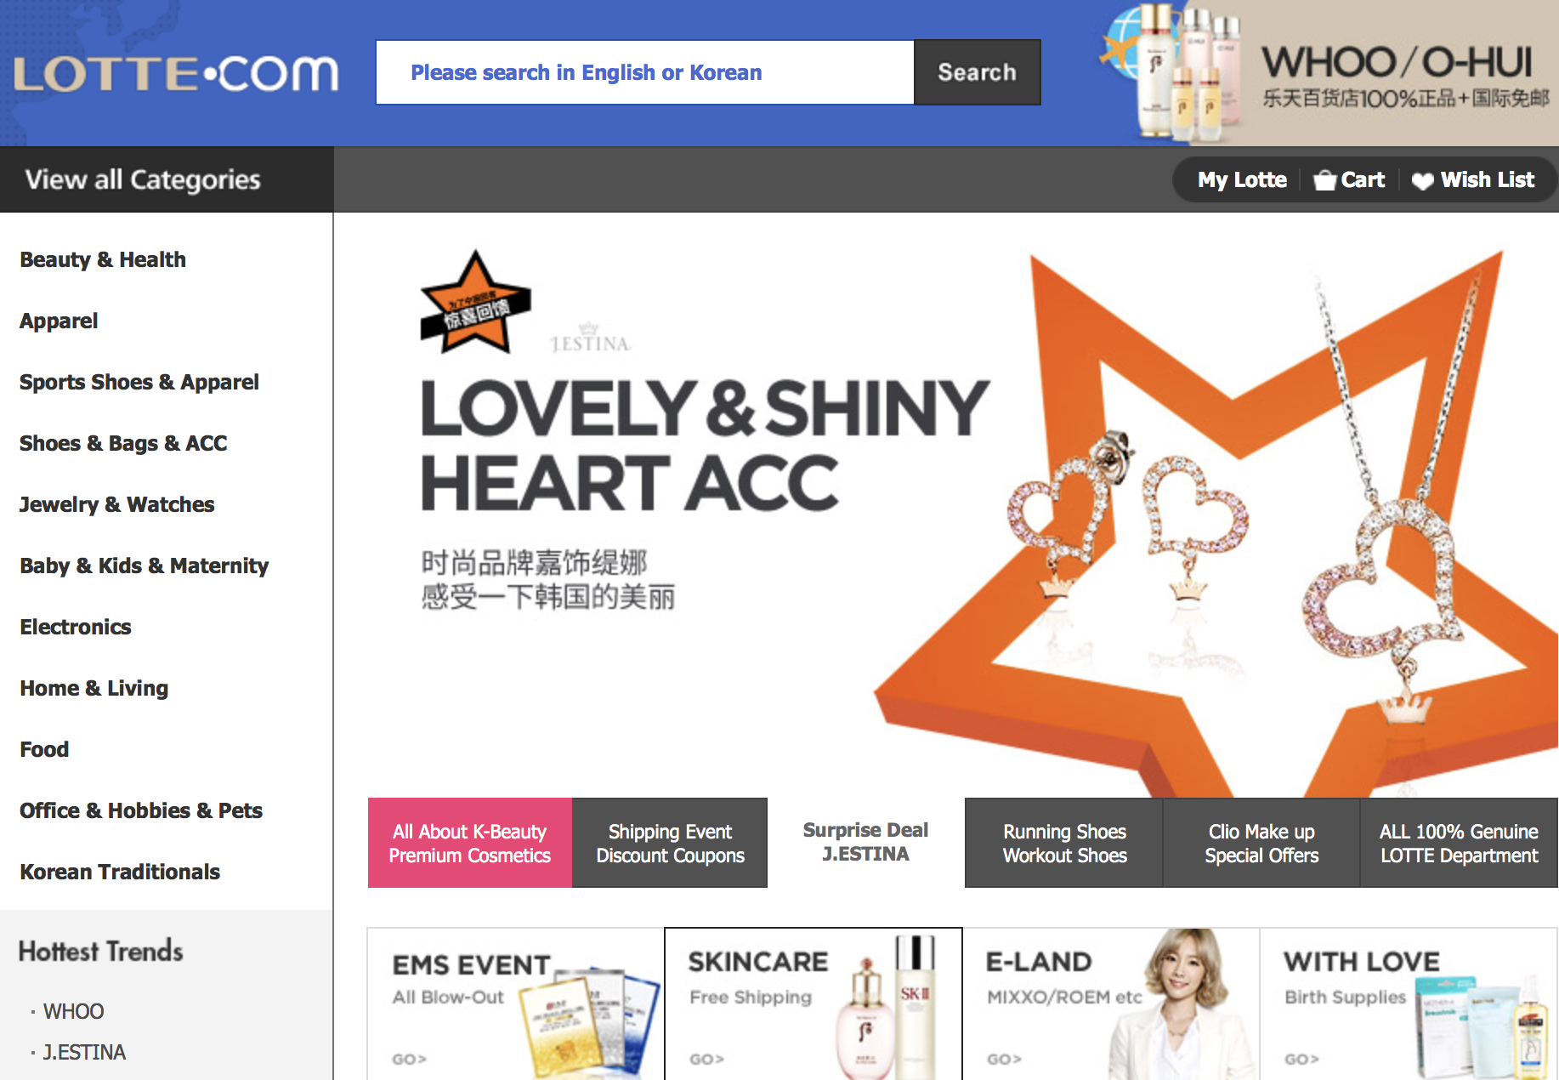
Task: Open the Jewelry & Watches category
Action: click(117, 504)
